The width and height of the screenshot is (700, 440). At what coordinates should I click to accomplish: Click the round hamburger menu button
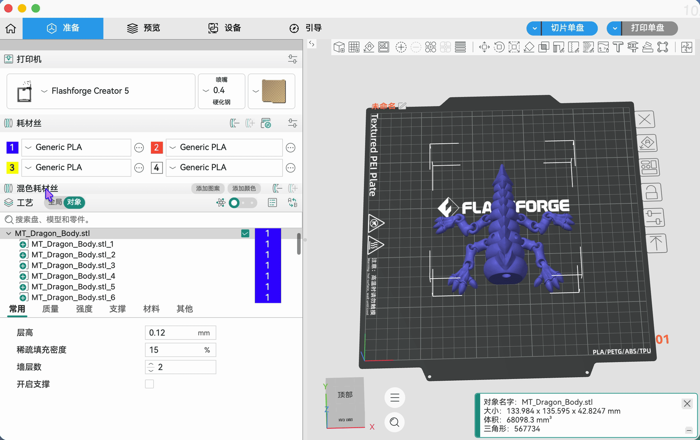[x=394, y=397]
